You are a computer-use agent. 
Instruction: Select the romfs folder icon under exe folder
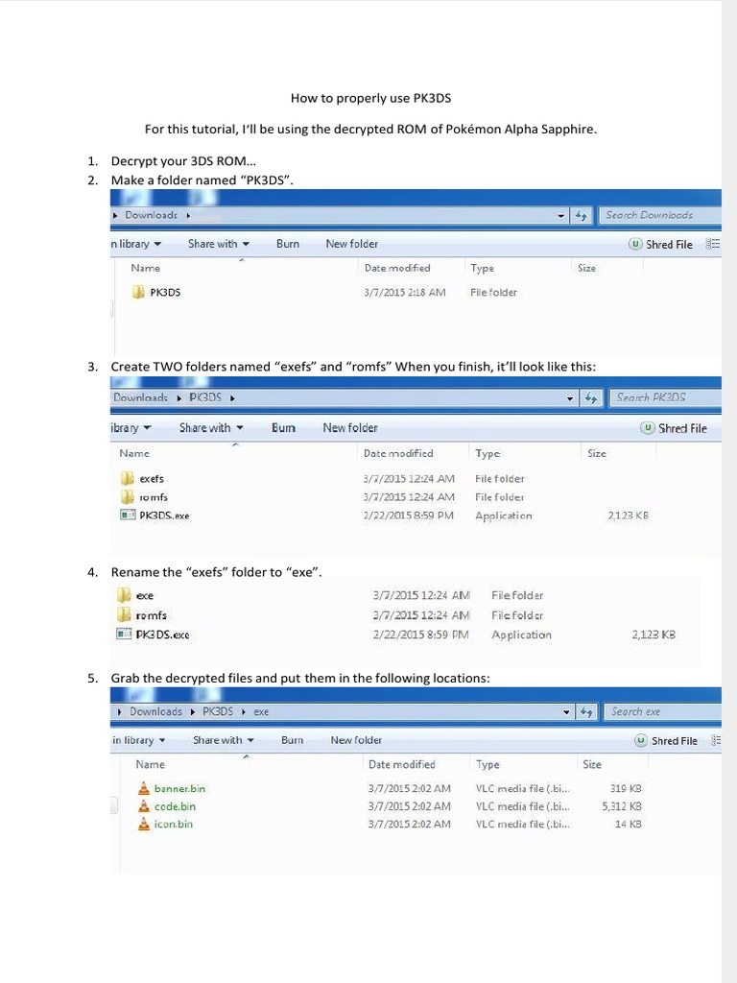click(x=124, y=614)
